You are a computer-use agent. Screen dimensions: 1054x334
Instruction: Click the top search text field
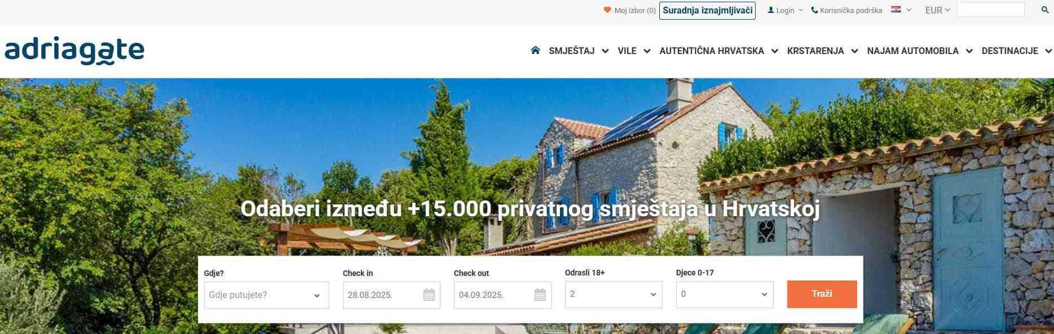[x=990, y=10]
